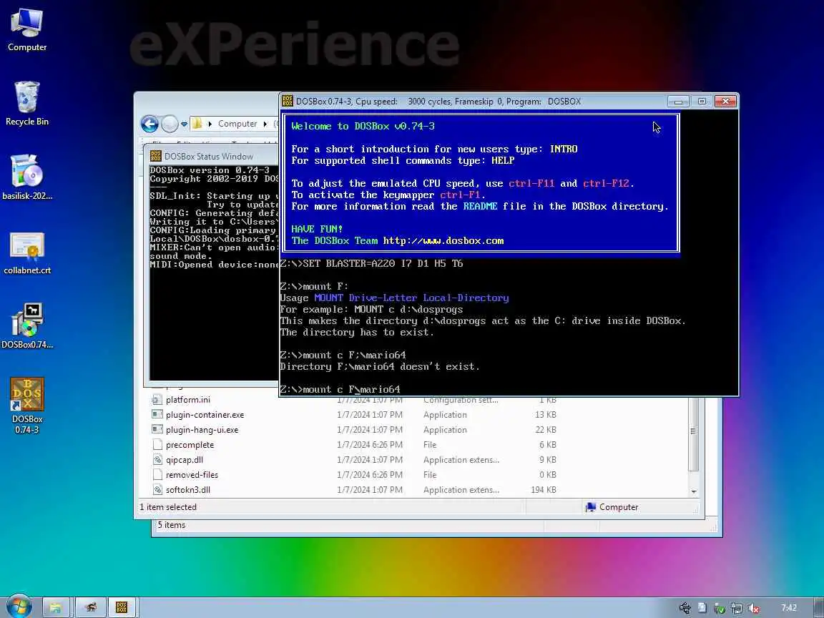Click the '1 item selected' status text
The width and height of the screenshot is (824, 618).
click(168, 507)
